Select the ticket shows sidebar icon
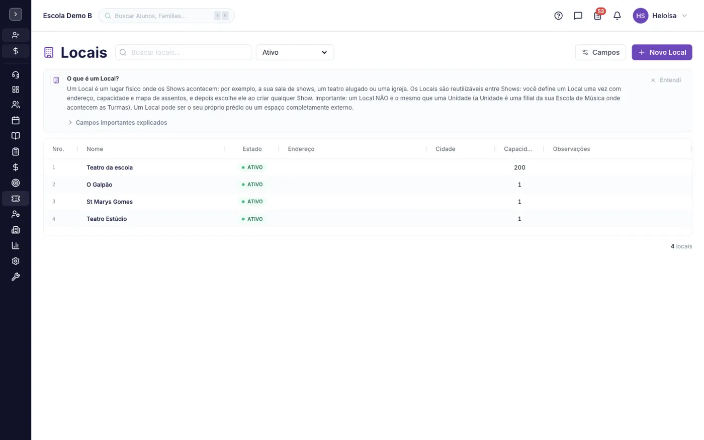This screenshot has width=704, height=440. pos(16,199)
